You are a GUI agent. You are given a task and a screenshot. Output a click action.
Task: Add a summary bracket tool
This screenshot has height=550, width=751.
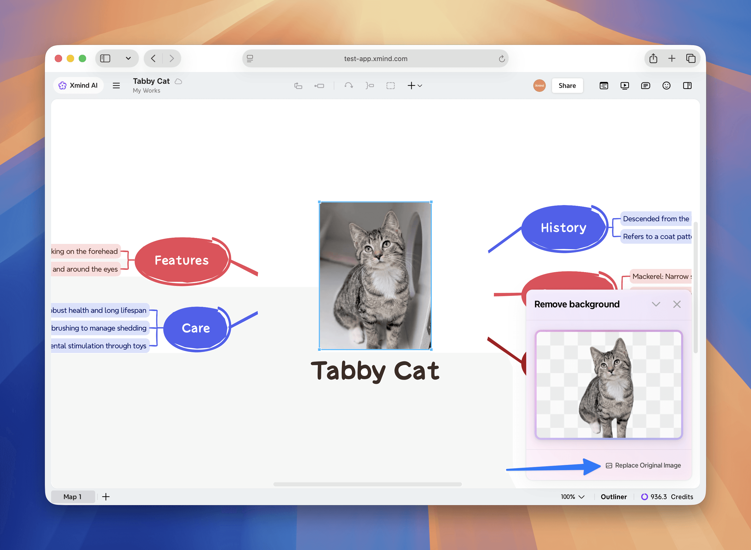[x=369, y=86]
